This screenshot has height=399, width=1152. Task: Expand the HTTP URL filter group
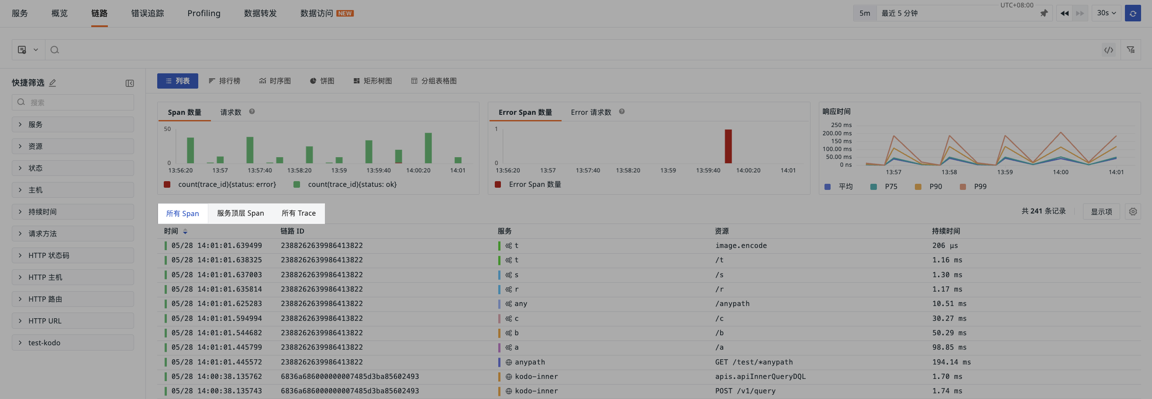[73, 321]
